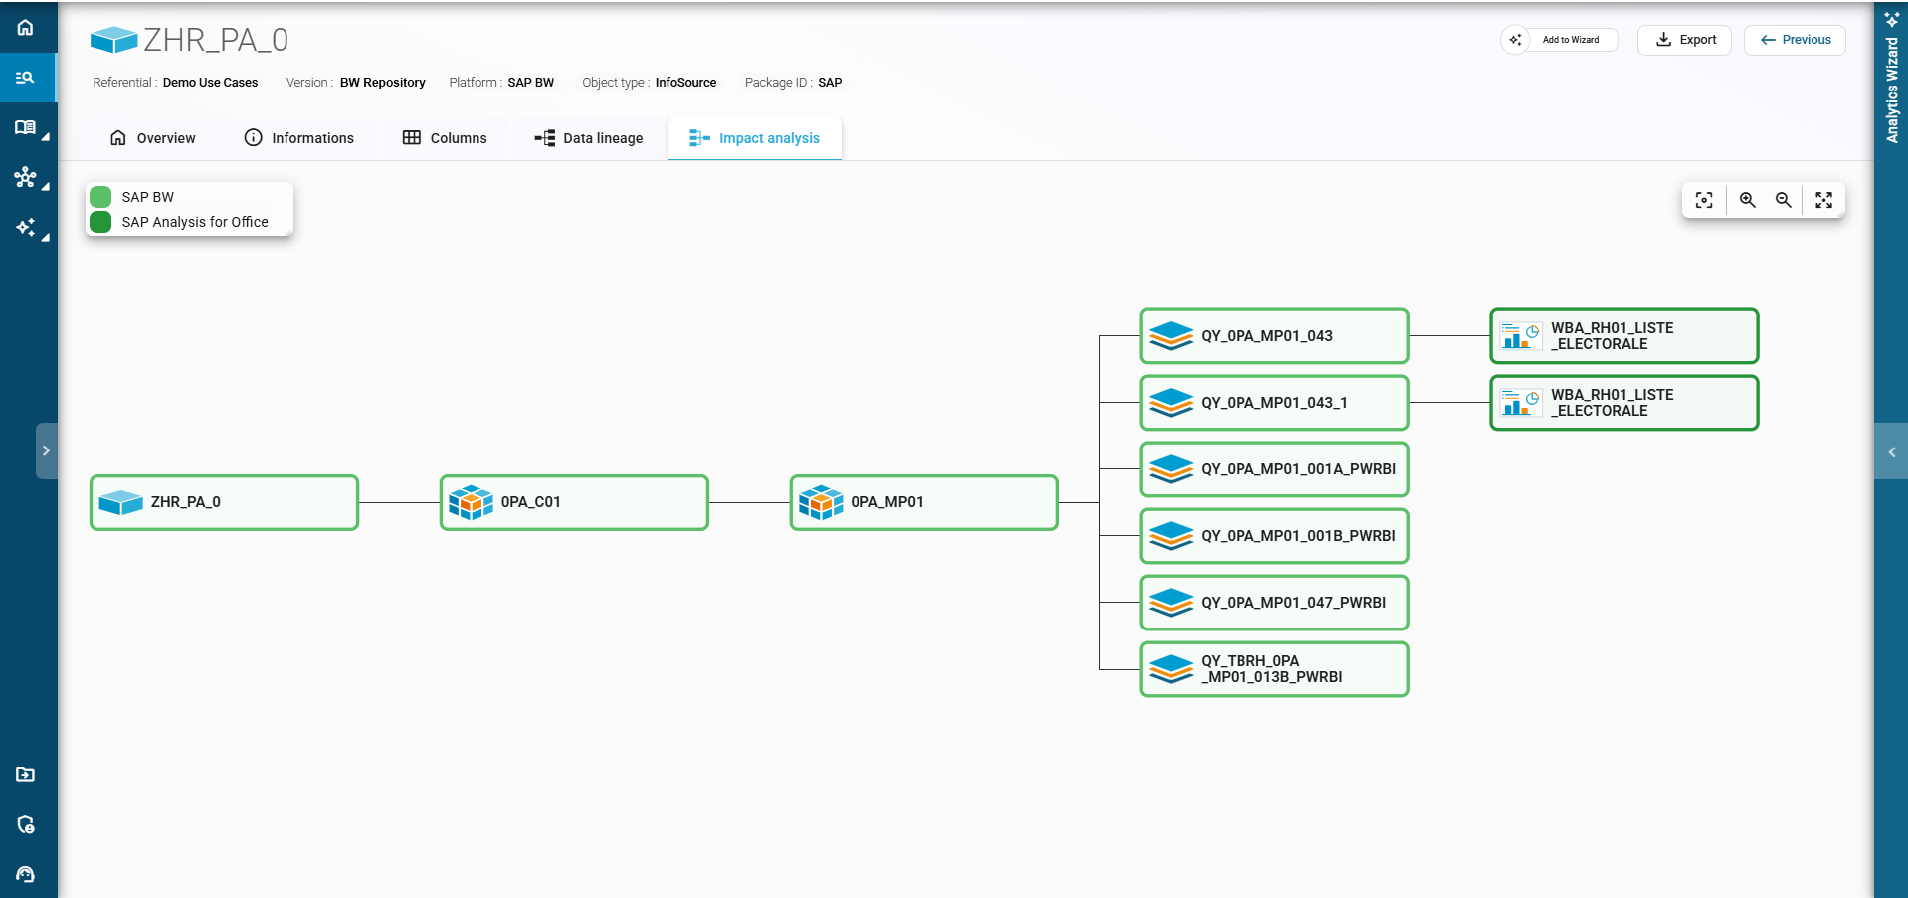The height and width of the screenshot is (898, 1908).
Task: Click the Export button
Action: pyautogui.click(x=1685, y=40)
